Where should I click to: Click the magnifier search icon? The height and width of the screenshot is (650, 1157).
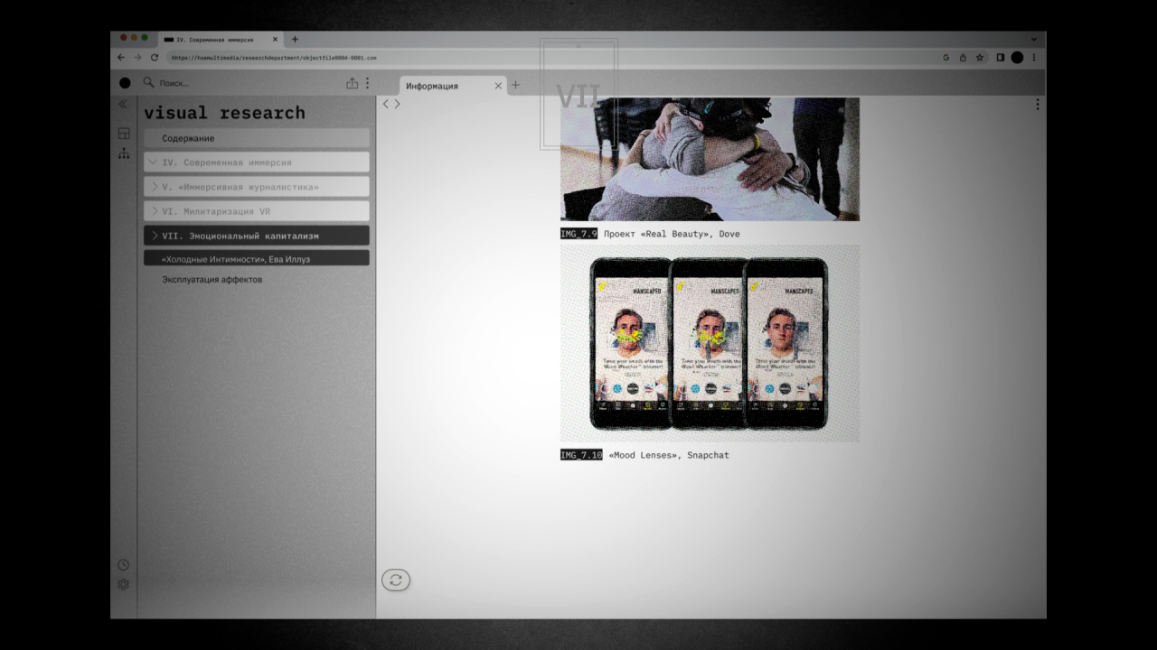pyautogui.click(x=149, y=83)
